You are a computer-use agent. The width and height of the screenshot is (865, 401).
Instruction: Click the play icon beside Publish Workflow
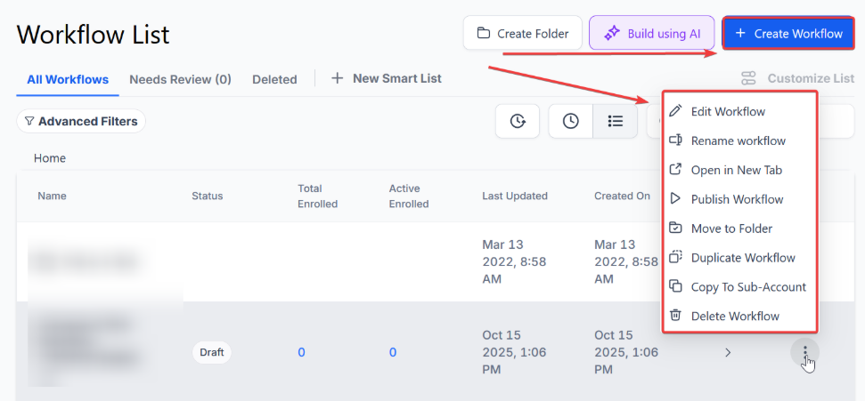pos(676,199)
